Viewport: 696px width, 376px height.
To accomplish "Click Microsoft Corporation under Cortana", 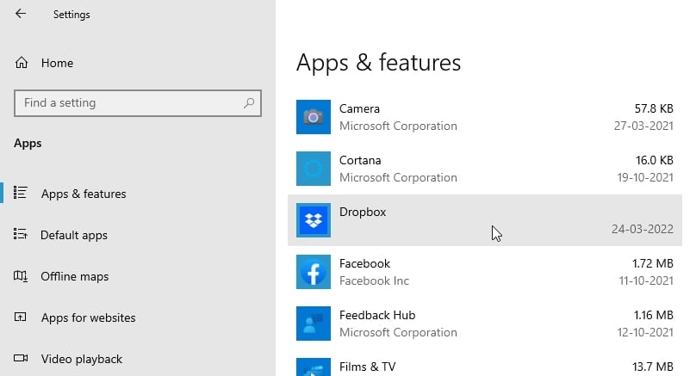I will pos(398,177).
